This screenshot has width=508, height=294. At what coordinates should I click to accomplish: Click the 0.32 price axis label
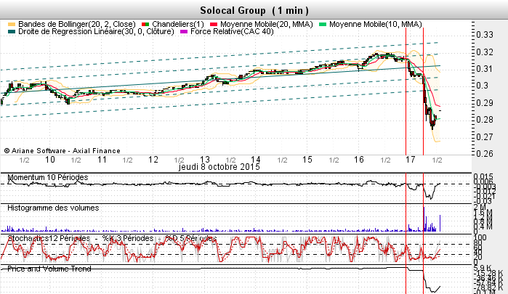(485, 52)
